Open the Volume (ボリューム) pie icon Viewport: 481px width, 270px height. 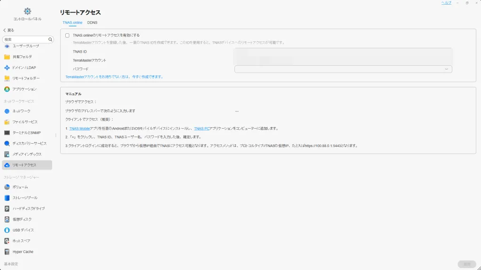(x=7, y=187)
